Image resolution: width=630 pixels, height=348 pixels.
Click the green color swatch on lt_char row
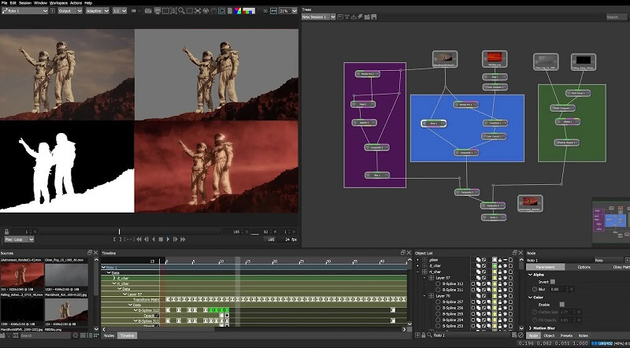[495, 265]
